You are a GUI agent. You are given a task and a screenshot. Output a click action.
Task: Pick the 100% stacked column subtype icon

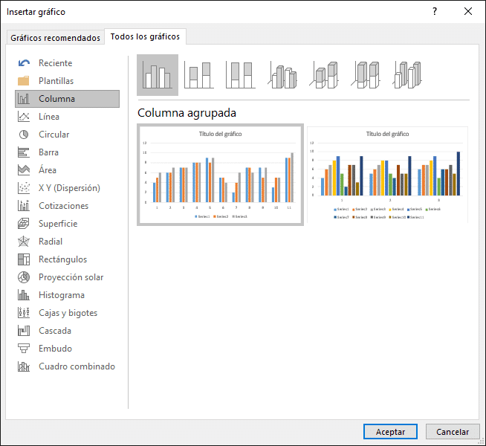click(x=240, y=75)
